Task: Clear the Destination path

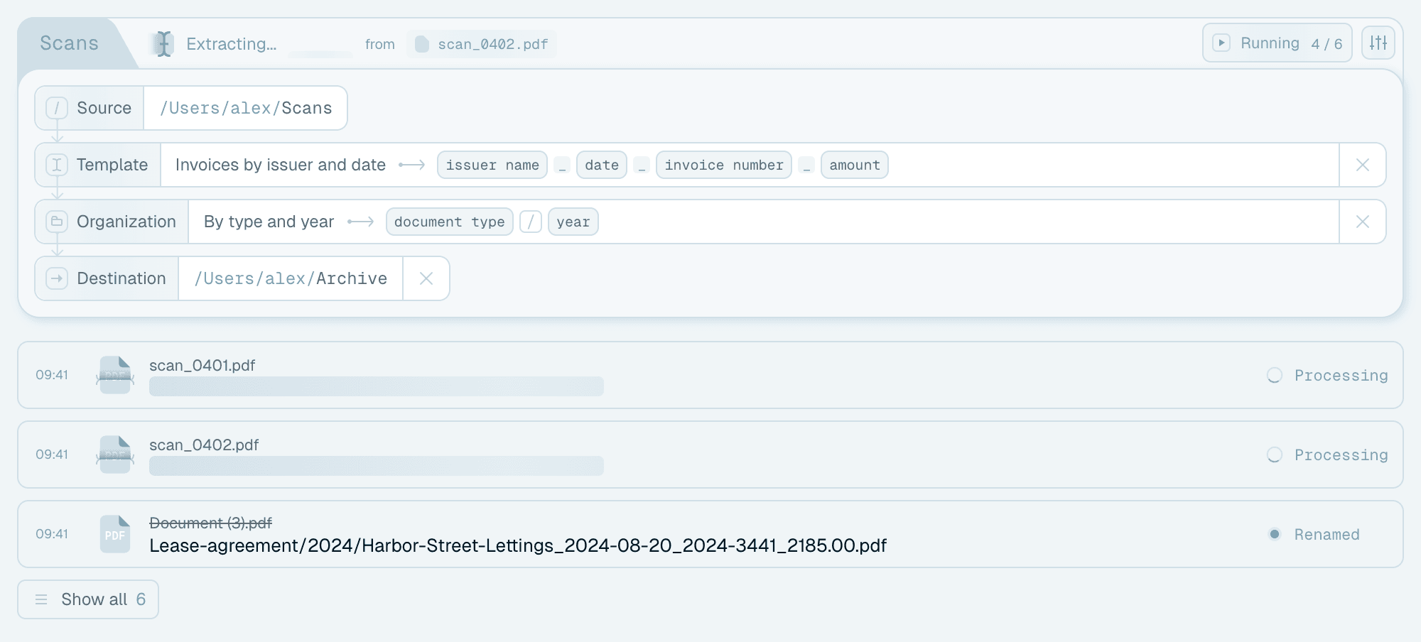Action: click(x=426, y=278)
